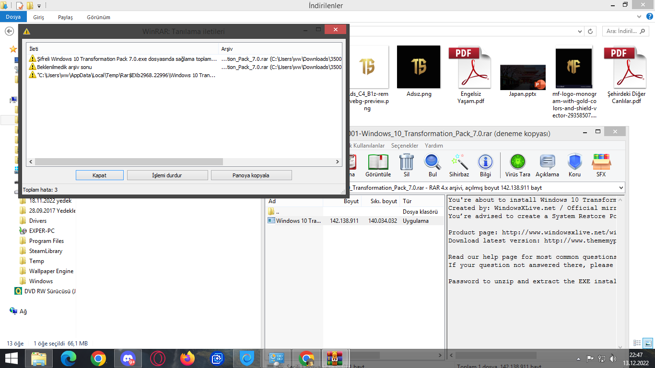Image resolution: width=655 pixels, height=368 pixels.
Task: Open the Dosya tab in Explorer ribbon
Action: (x=13, y=17)
